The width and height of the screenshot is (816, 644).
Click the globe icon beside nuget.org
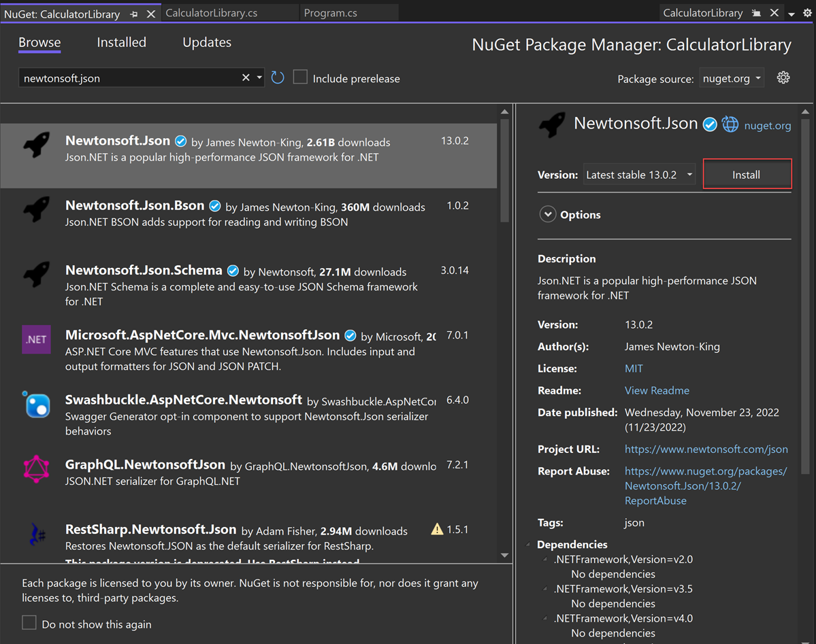click(x=730, y=124)
